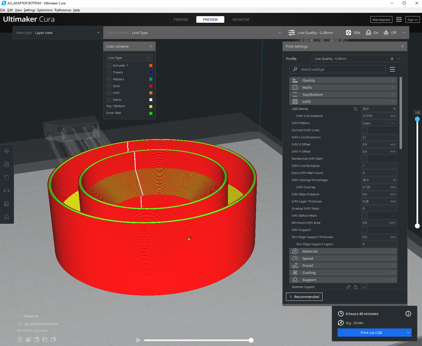Enable the Travels line type checkbox
Viewport: 422px width, 346px height.
(x=109, y=72)
